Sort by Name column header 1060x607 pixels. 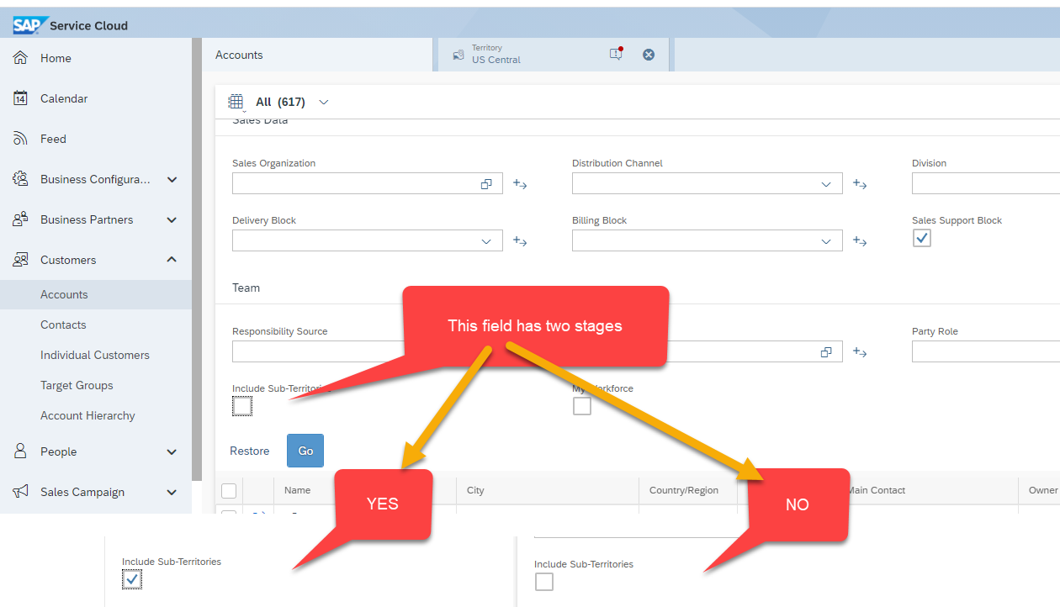[297, 490]
